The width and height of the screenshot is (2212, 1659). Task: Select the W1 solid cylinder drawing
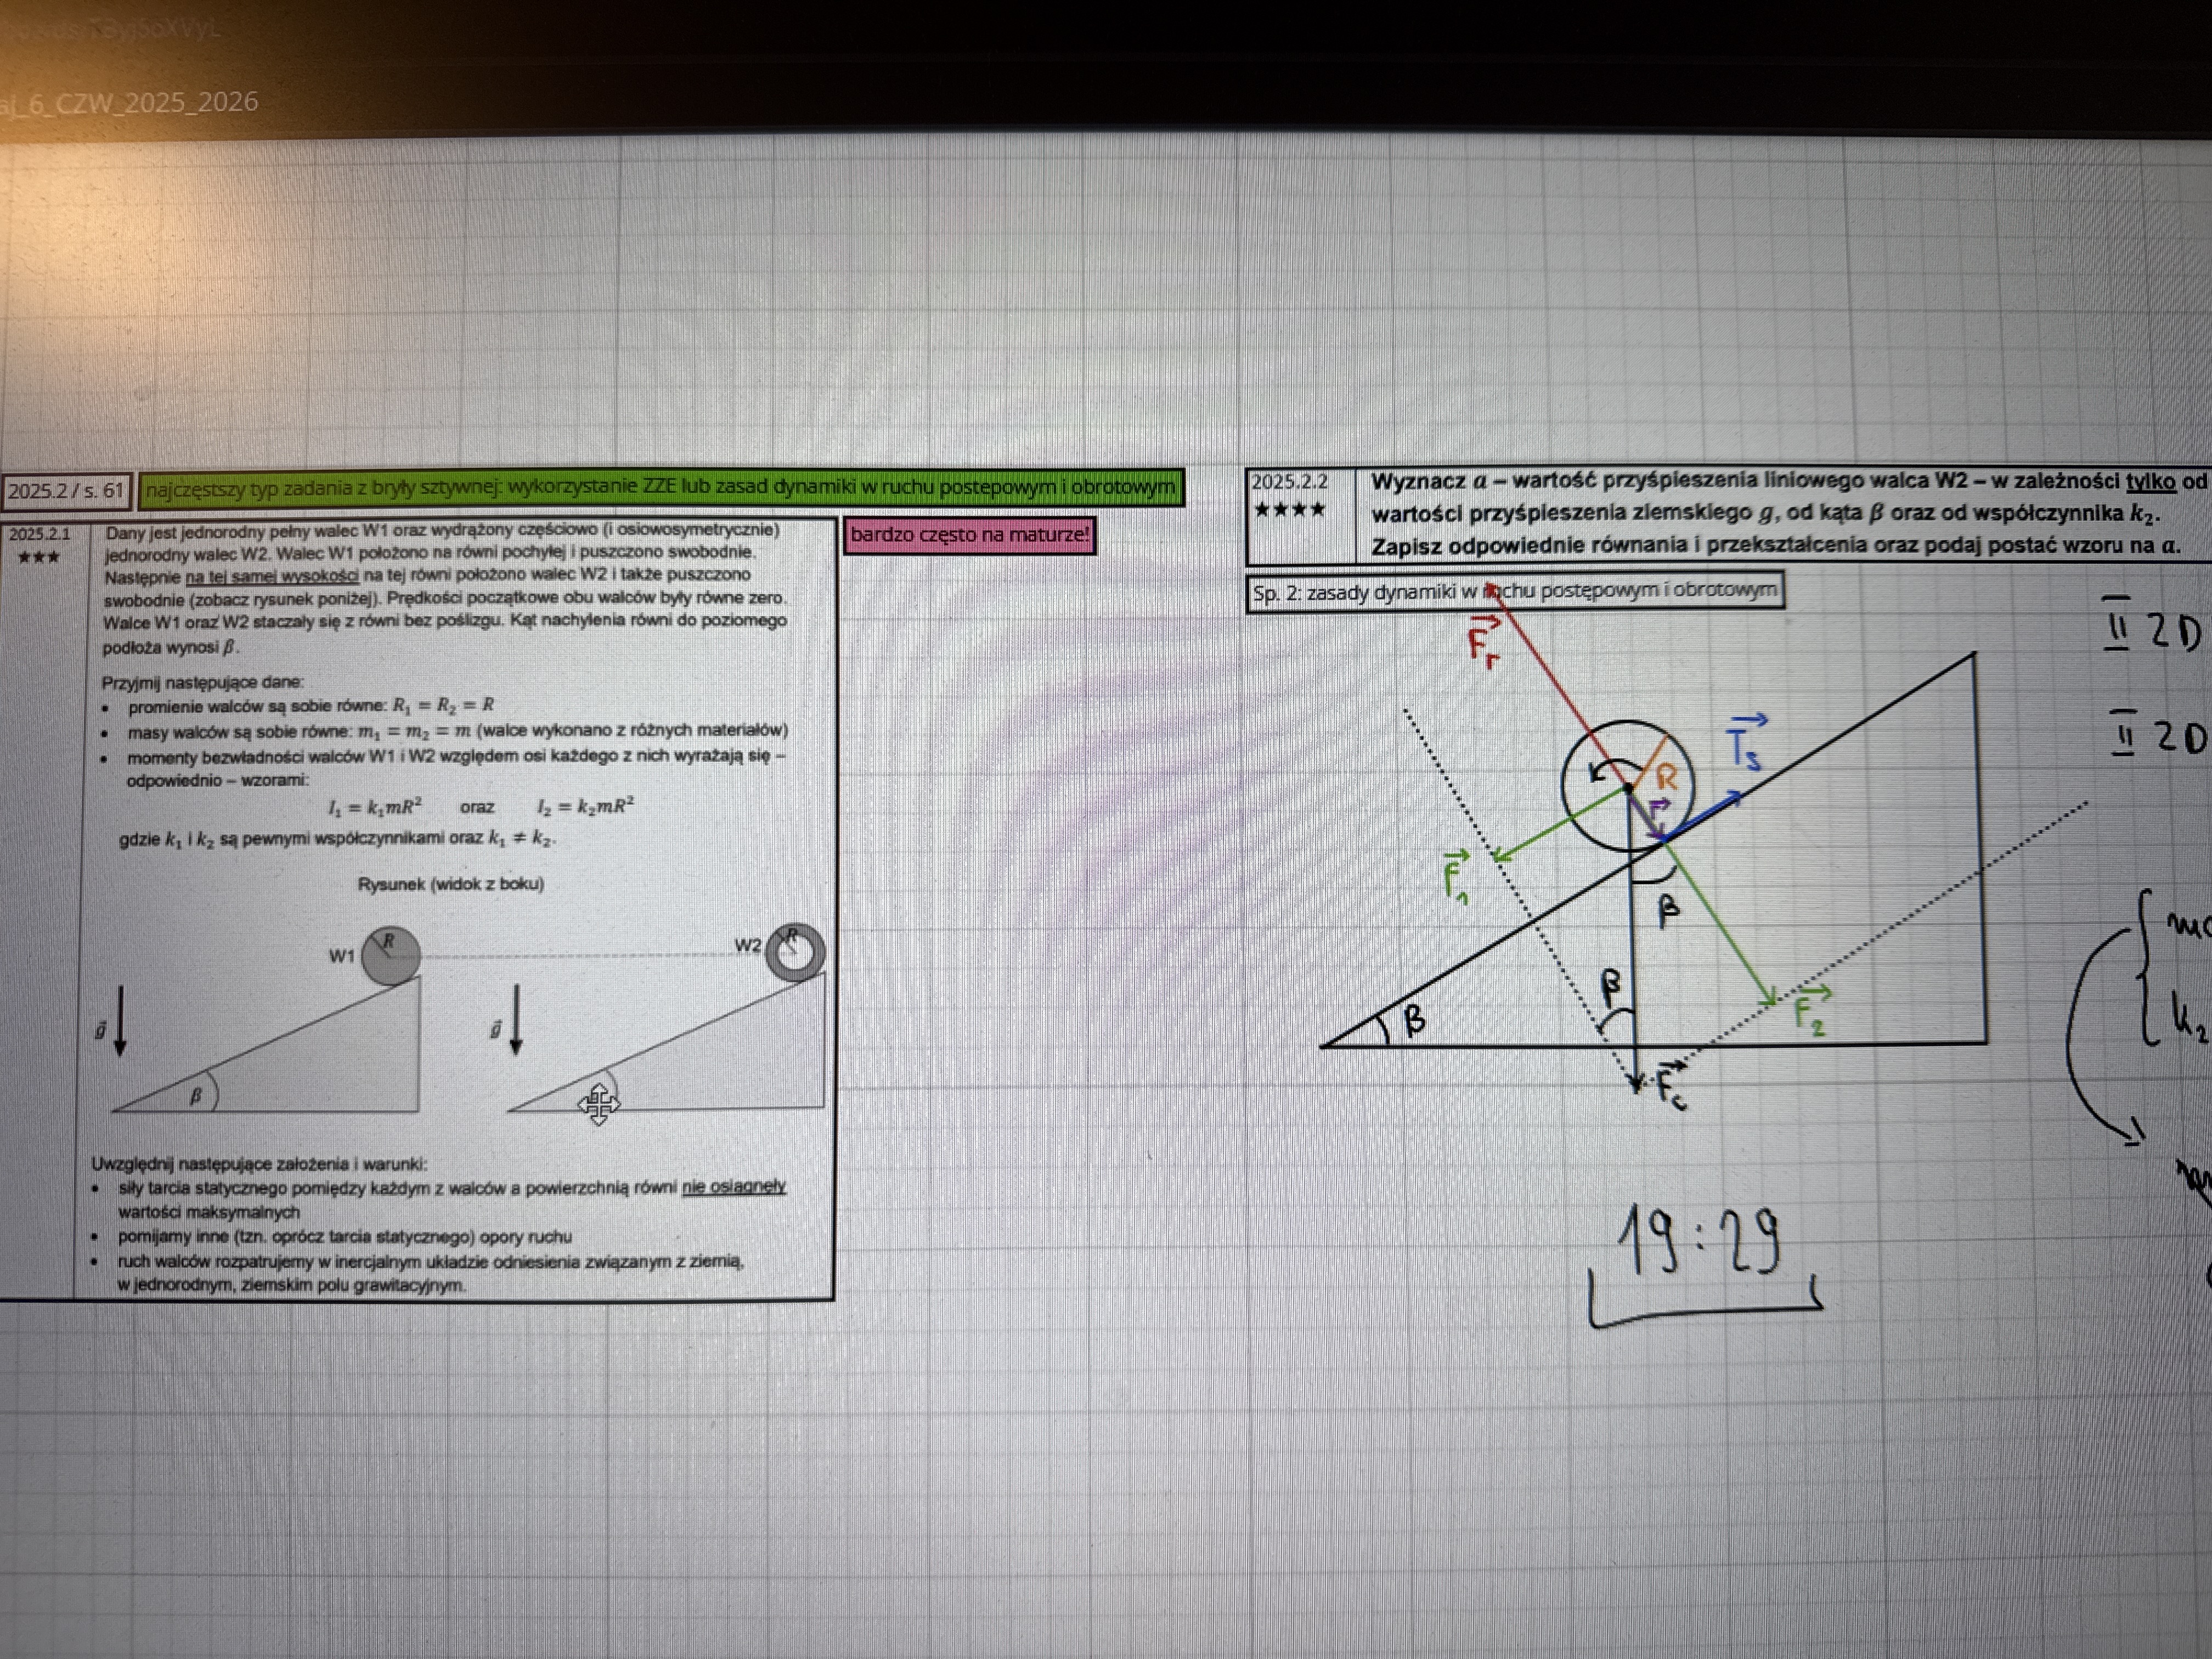(x=390, y=955)
